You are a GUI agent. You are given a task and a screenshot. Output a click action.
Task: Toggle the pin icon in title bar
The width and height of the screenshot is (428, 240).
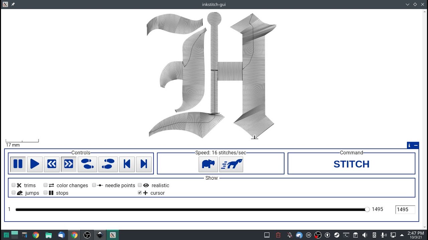pos(13,4)
